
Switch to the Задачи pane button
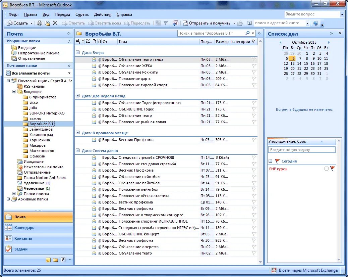(x=39, y=249)
